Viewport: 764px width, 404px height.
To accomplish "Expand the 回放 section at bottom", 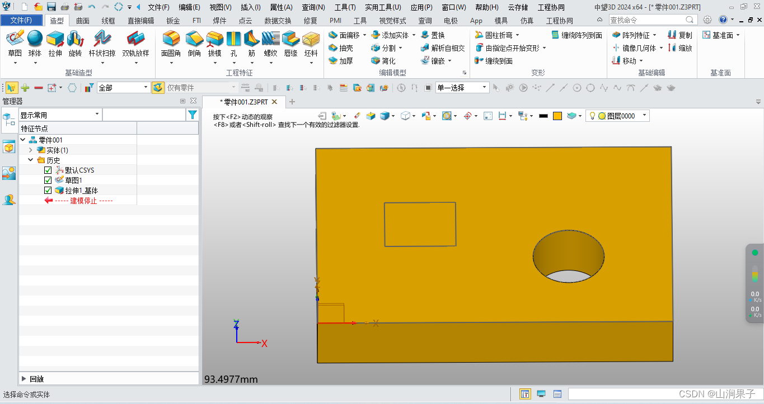I will (24, 379).
